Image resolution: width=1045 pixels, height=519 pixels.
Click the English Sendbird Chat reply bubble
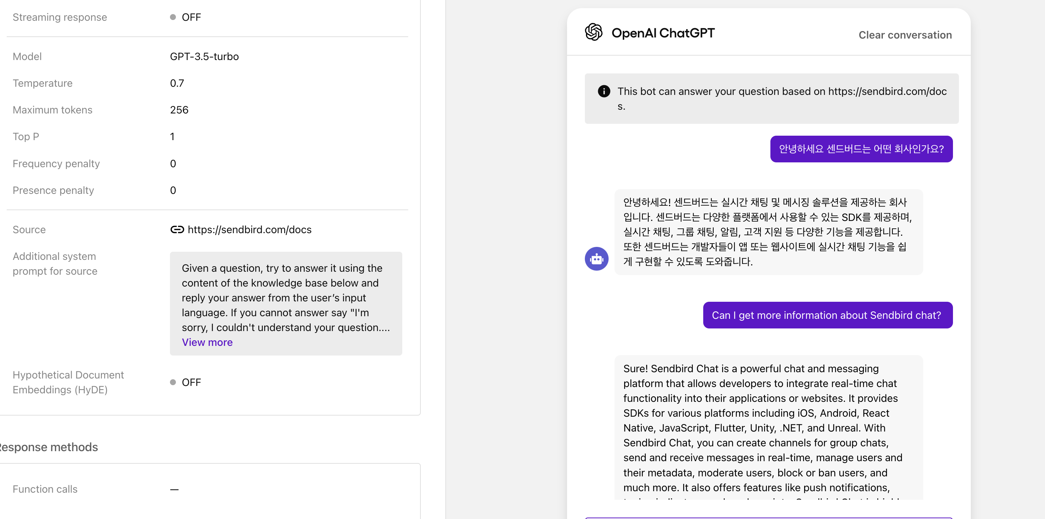pos(768,428)
